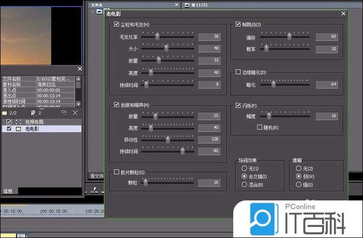Close the 文件夹 panel with its X

point(177,4)
